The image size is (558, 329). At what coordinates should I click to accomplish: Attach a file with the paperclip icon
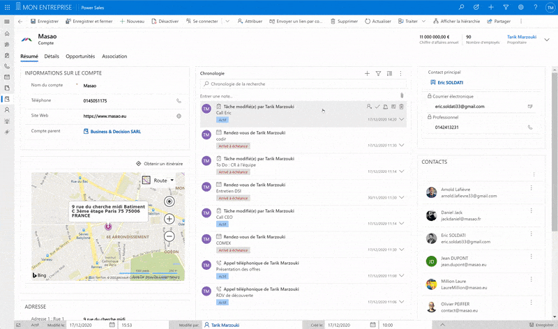pyautogui.click(x=402, y=95)
